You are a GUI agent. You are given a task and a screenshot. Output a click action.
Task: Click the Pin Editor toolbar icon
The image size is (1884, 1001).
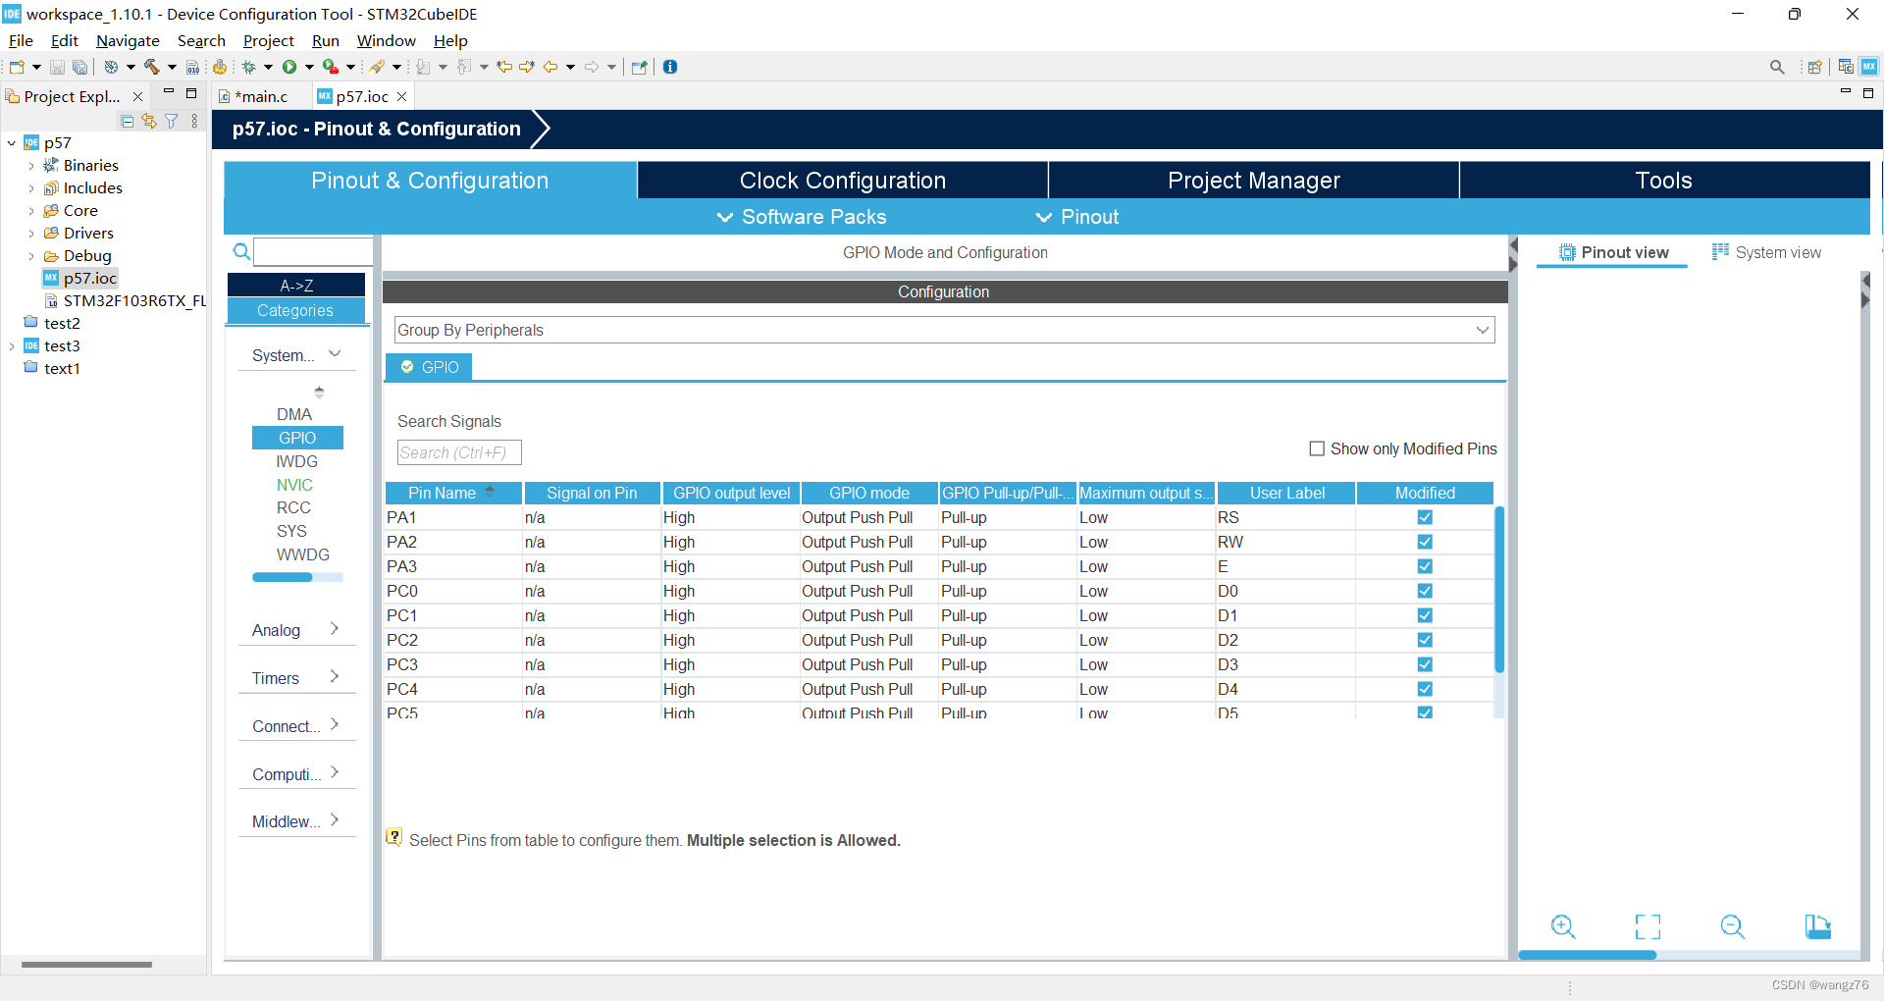point(640,67)
